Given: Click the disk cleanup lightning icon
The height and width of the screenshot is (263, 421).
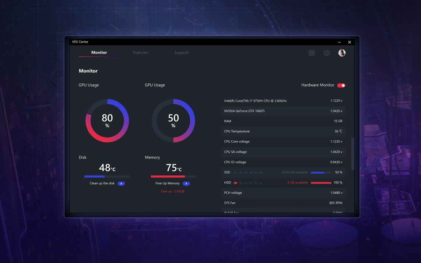Looking at the screenshot, I should click(x=121, y=184).
